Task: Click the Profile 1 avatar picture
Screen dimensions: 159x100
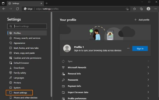Action: (67, 48)
